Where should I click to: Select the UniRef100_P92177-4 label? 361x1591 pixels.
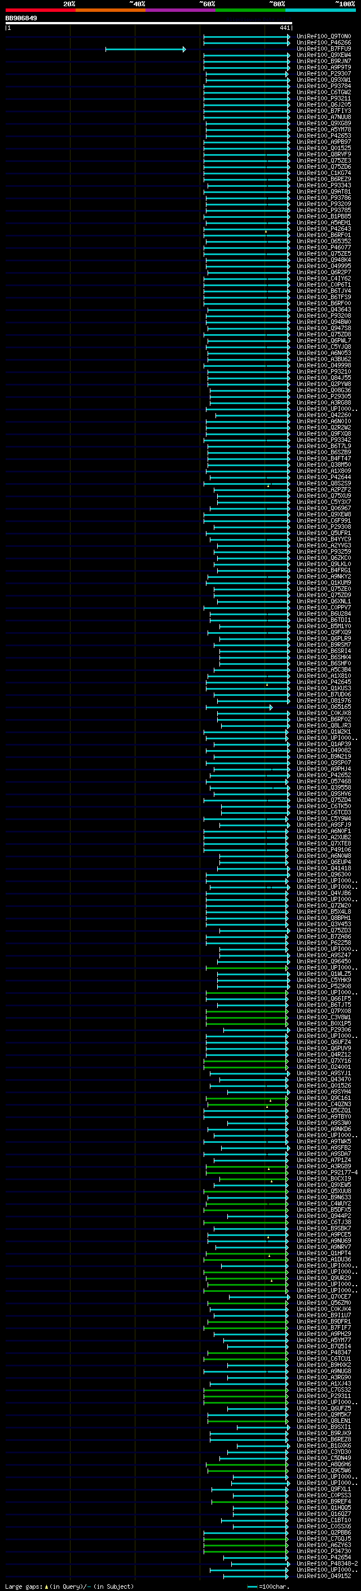coord(327,1172)
